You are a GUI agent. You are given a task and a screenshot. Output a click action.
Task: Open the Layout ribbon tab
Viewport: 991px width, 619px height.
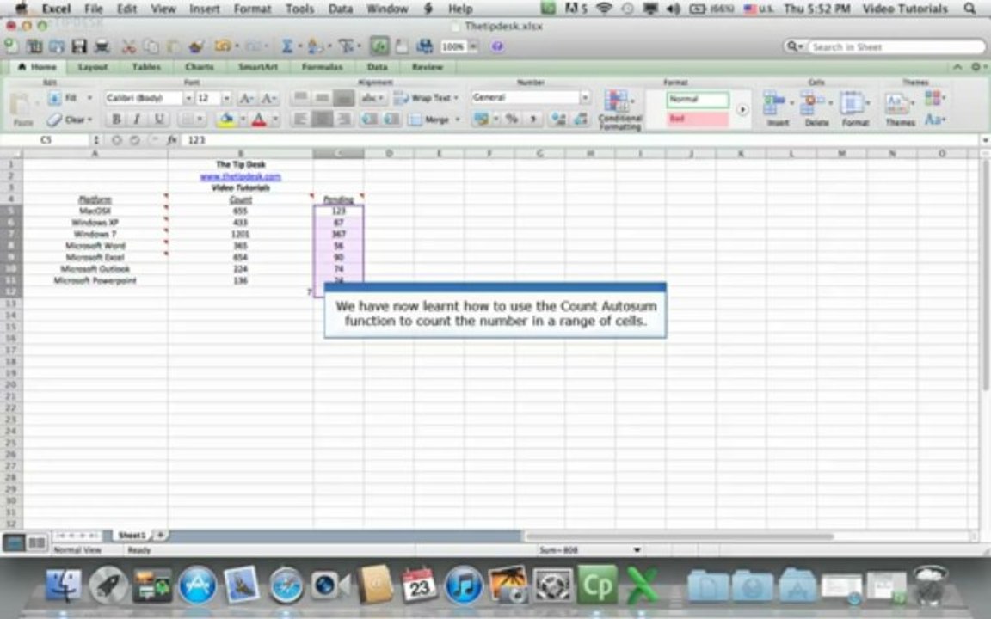click(92, 67)
